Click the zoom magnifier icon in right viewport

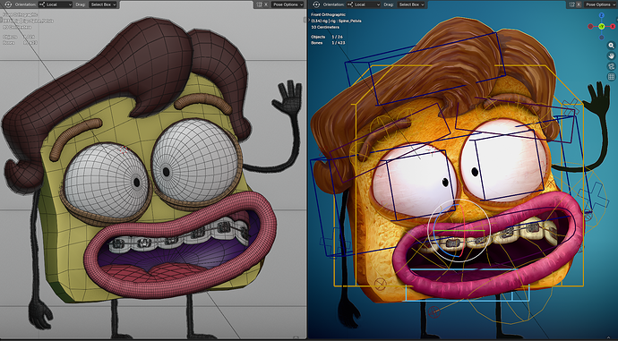(x=612, y=46)
